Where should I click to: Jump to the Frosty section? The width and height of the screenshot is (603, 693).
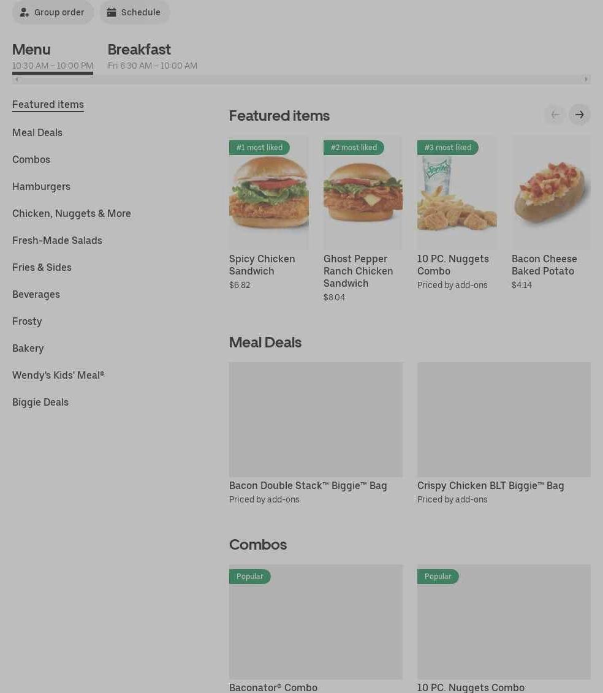pyautogui.click(x=27, y=321)
